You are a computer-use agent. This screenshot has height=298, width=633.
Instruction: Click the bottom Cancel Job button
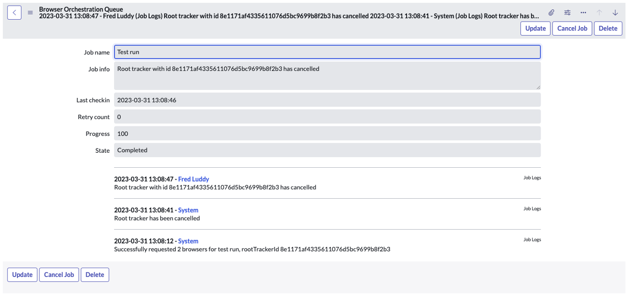[59, 275]
